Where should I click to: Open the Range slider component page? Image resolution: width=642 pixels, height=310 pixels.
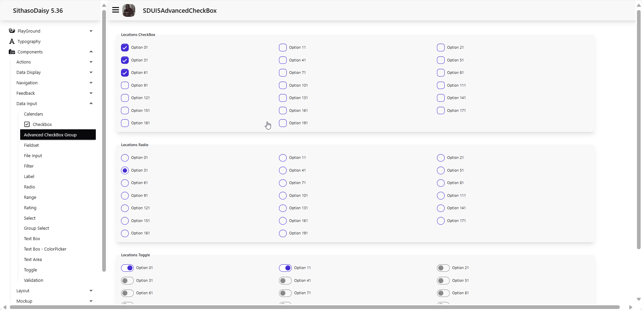coord(30,197)
